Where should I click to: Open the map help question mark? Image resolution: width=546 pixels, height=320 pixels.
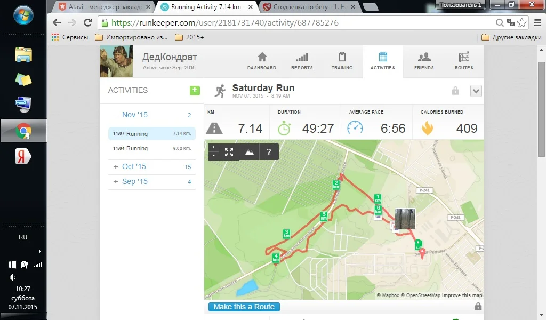coord(269,152)
